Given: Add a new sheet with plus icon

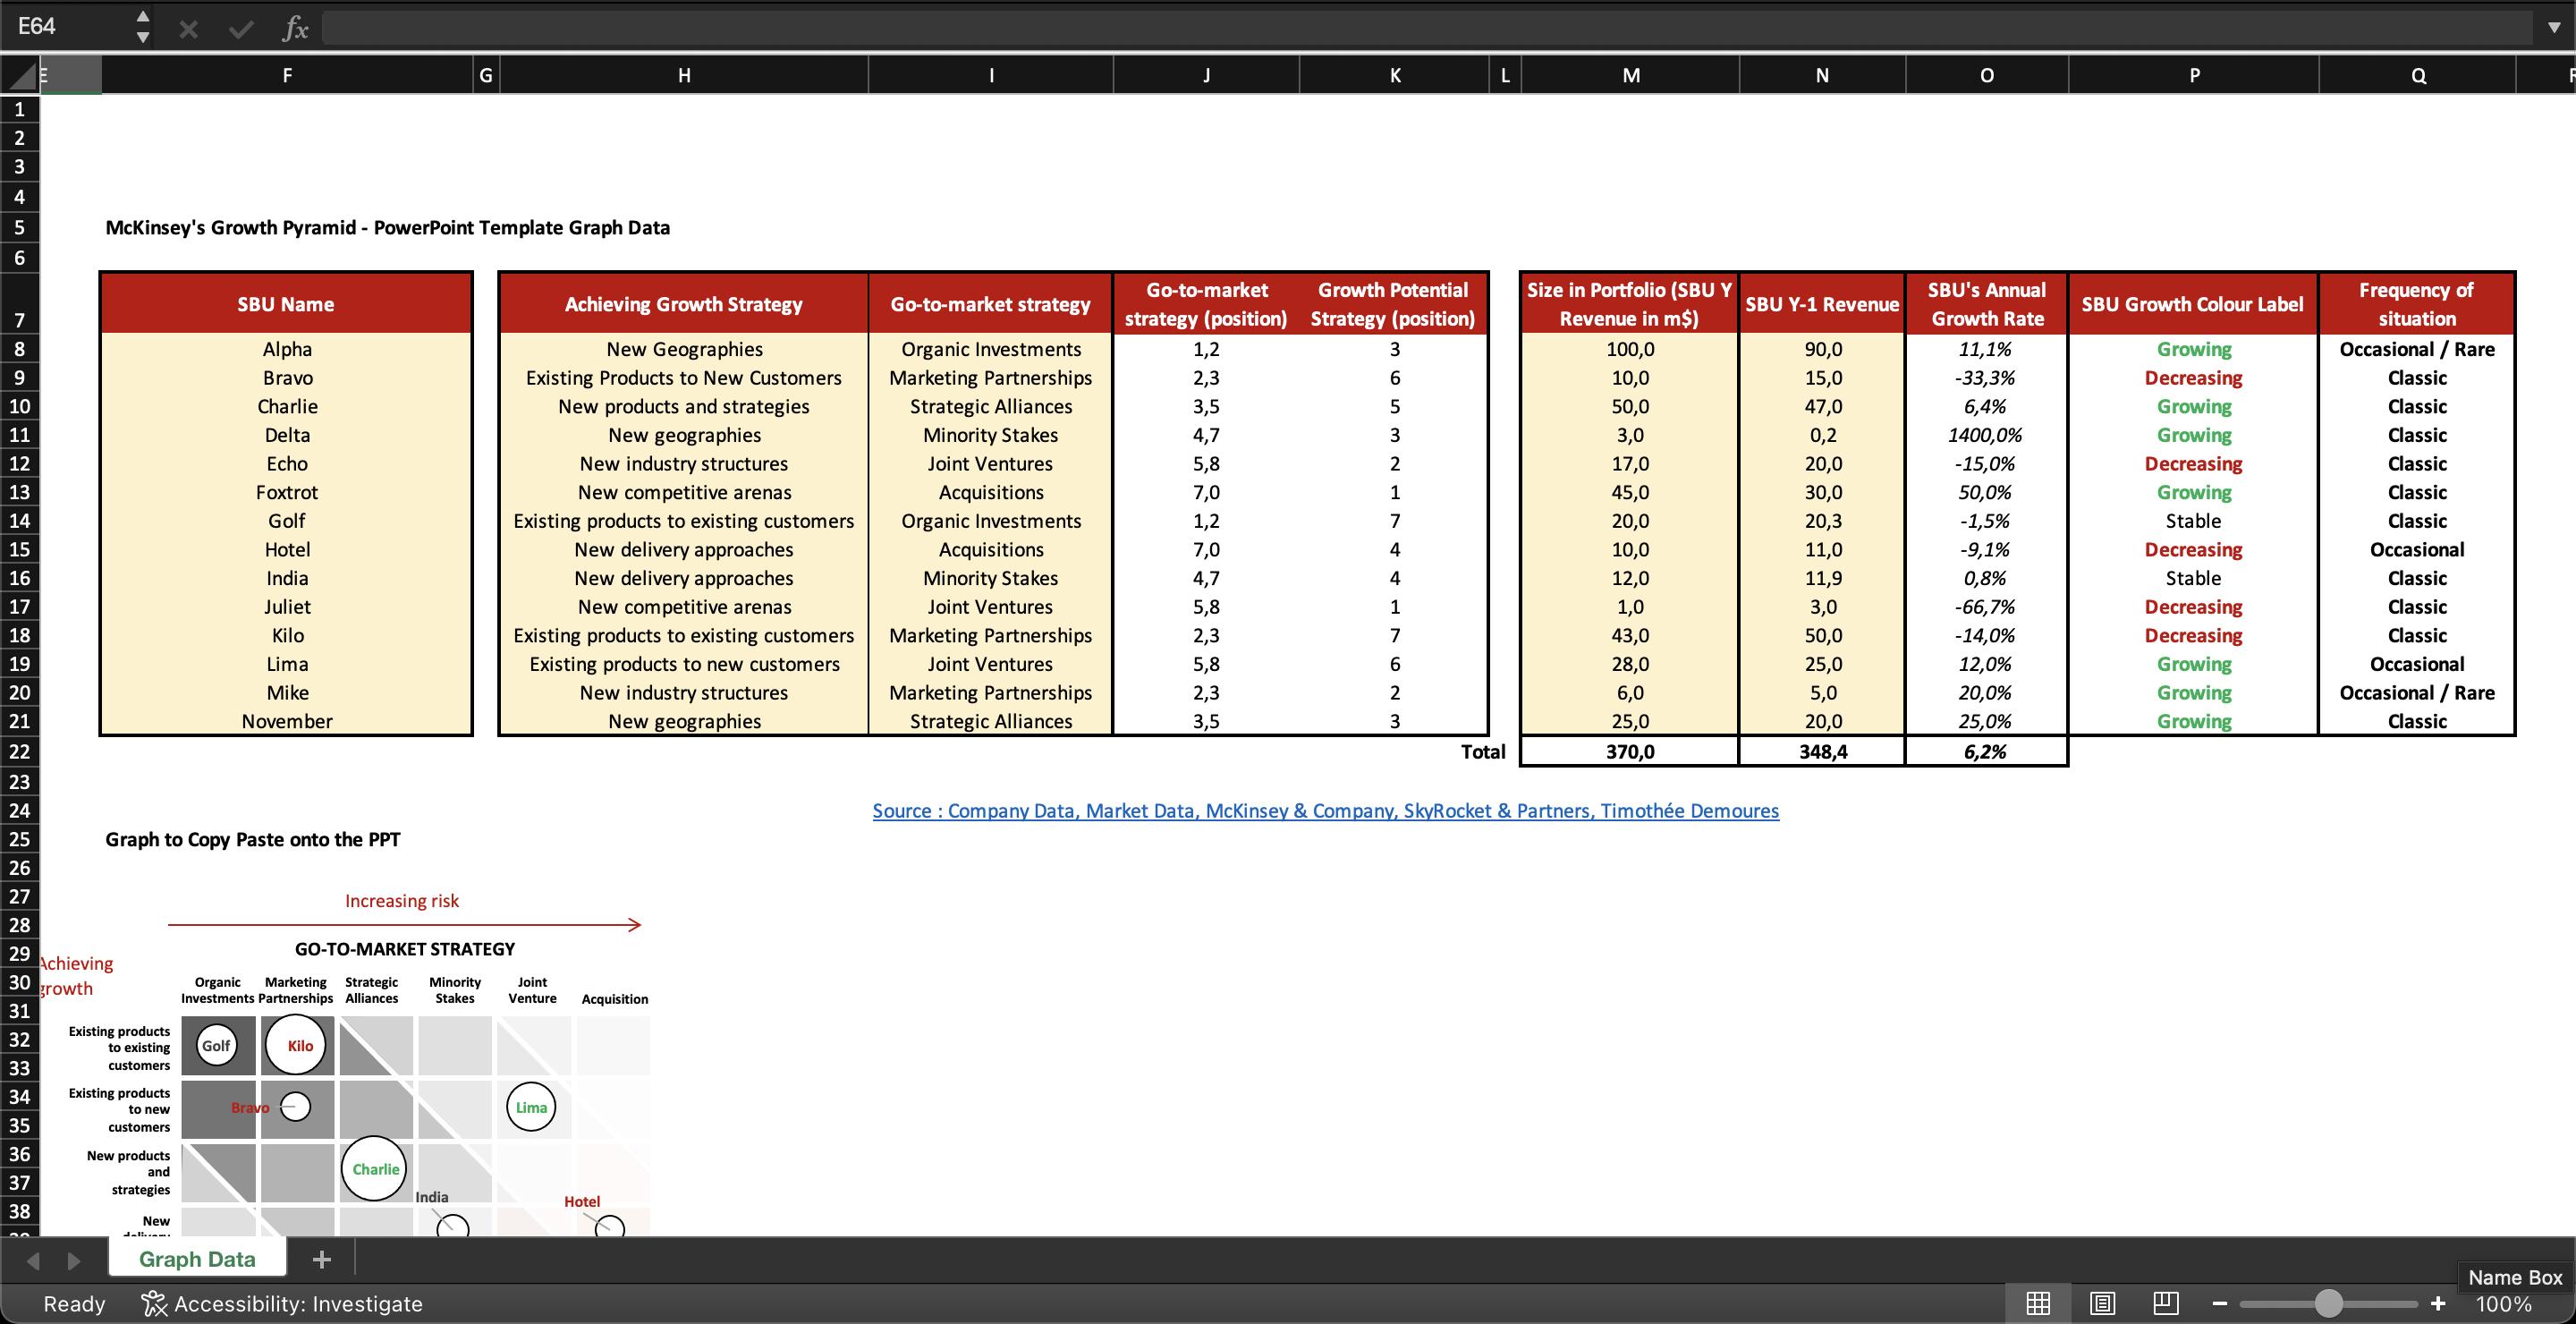Looking at the screenshot, I should pyautogui.click(x=321, y=1259).
